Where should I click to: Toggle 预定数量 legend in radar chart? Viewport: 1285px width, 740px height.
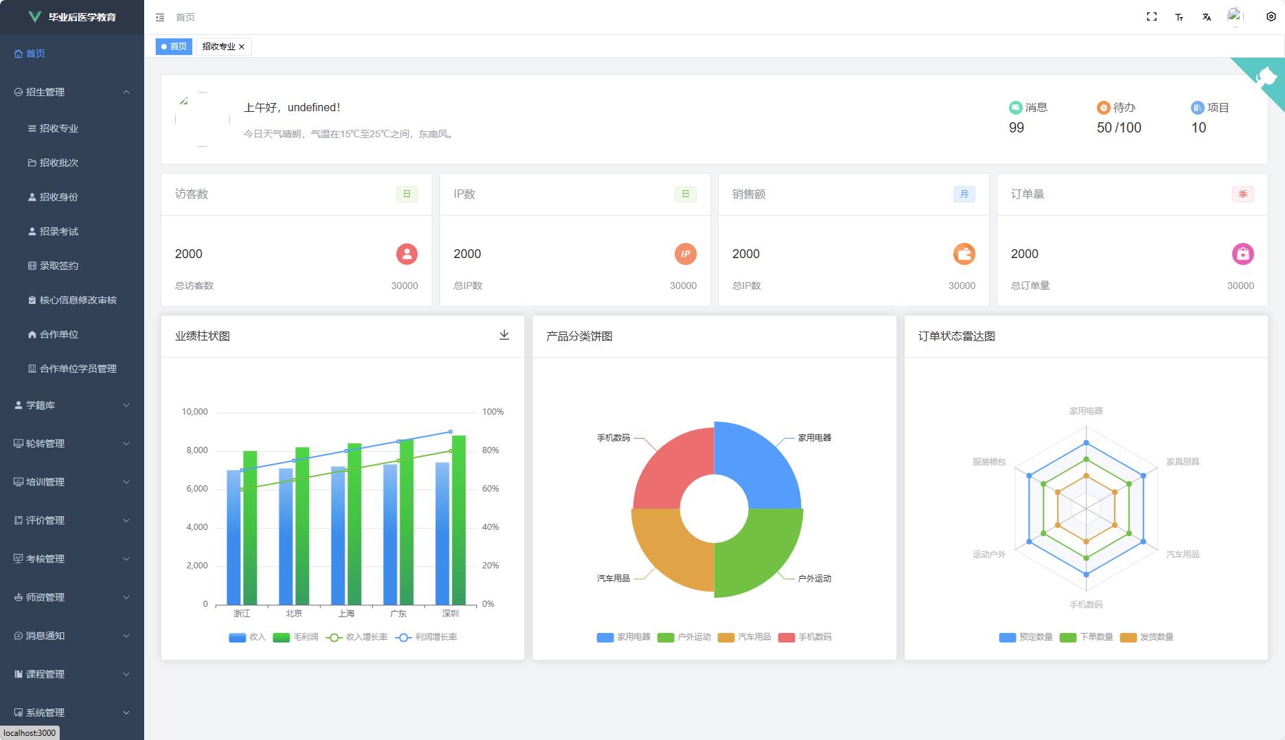tap(1026, 637)
